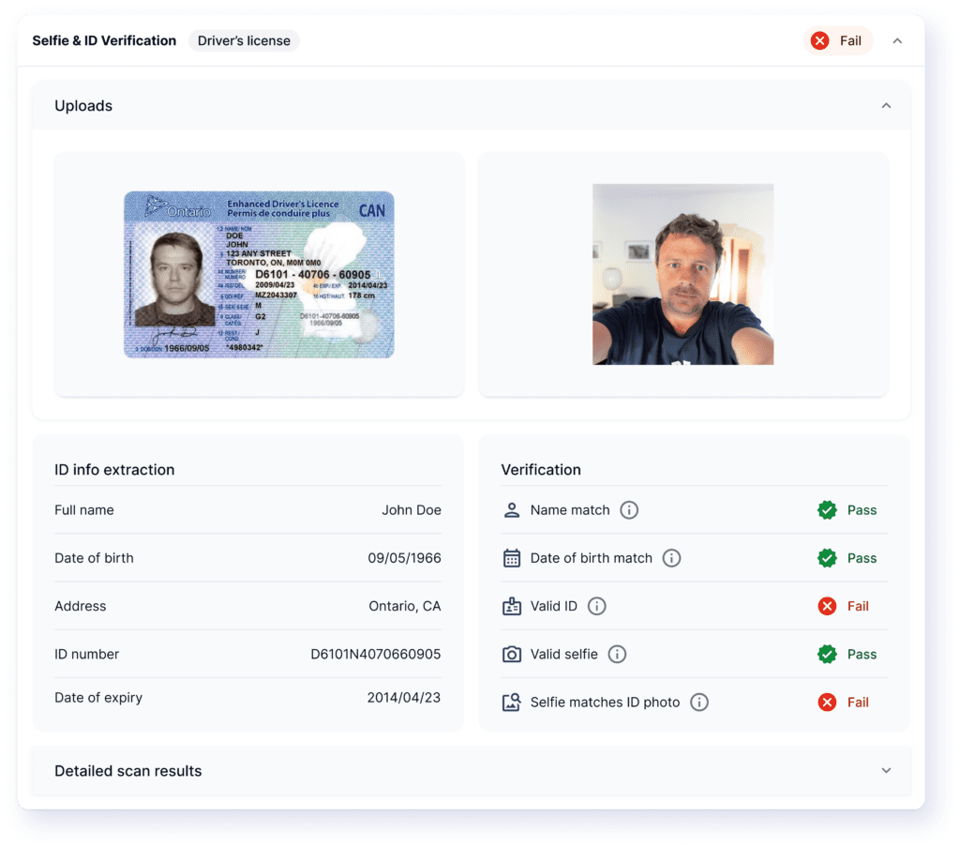Screen dimensions: 960x847
Task: Open the uploaded selfie photo
Action: (x=682, y=274)
